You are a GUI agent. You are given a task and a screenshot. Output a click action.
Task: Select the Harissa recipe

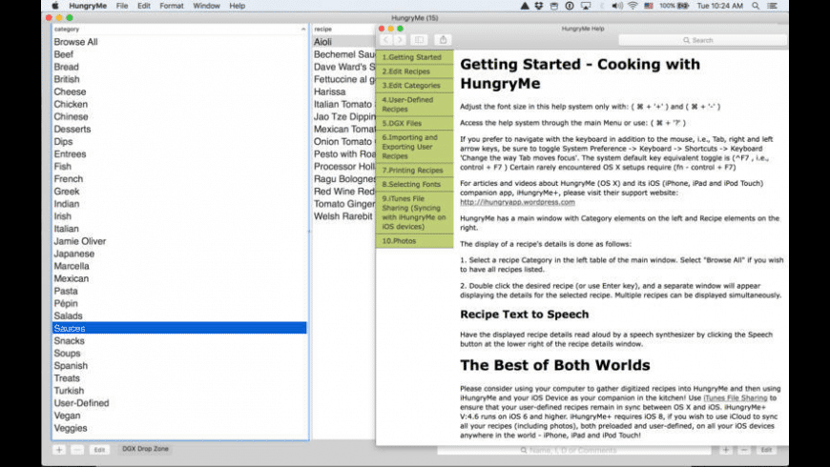pos(344,92)
